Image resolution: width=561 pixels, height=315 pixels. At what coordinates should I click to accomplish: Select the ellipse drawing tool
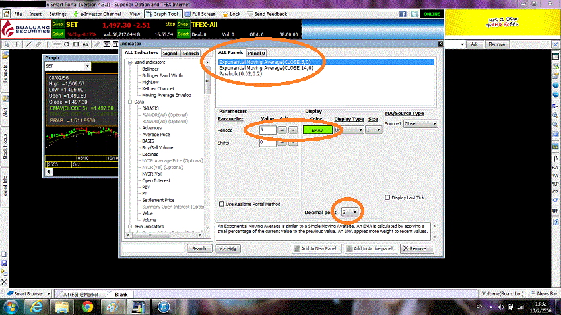pos(67,44)
